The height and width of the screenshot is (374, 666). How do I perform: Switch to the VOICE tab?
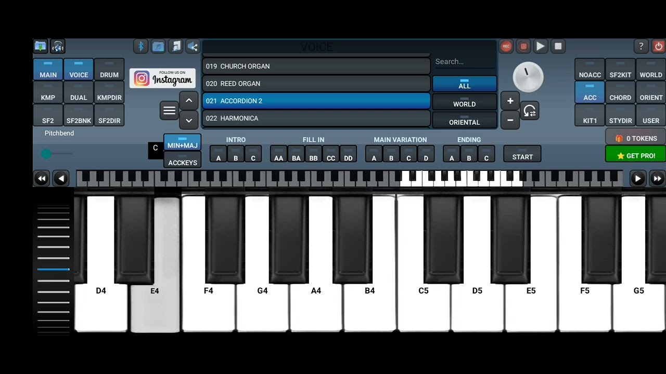click(79, 70)
